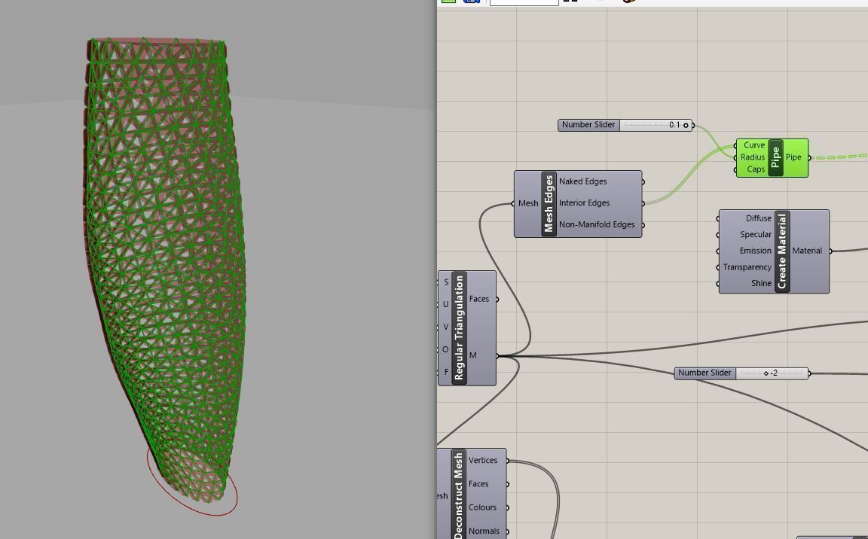Adjust the -2 slider track
The width and height of the screenshot is (868, 539).
(x=772, y=373)
